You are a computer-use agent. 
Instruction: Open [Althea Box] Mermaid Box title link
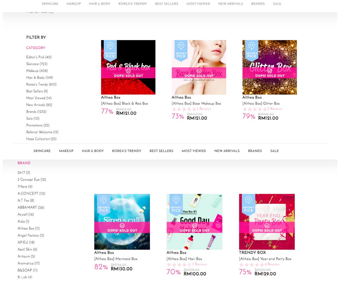[x=116, y=259]
